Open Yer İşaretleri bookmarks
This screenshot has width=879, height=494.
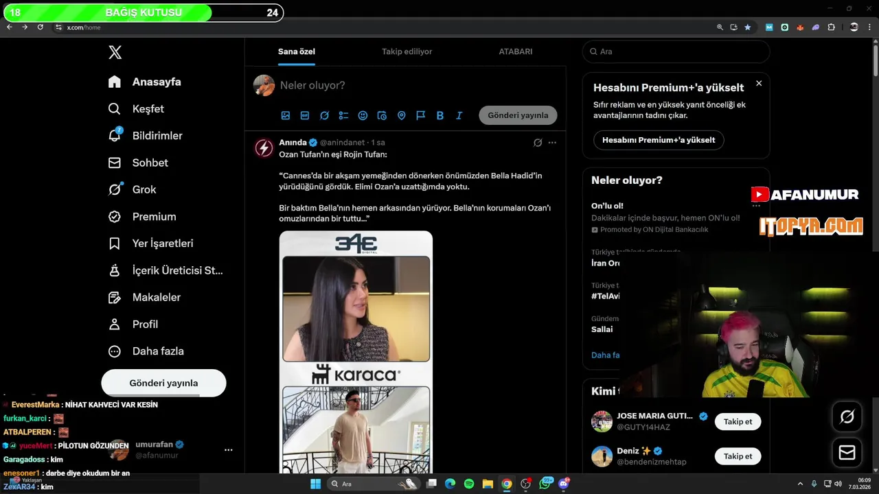[150, 244]
